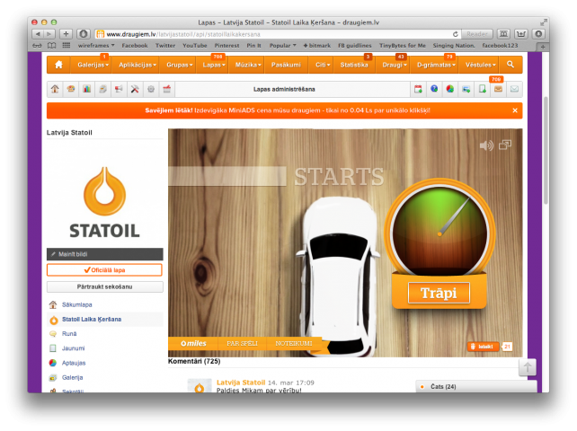
Task: Click the calendar icon in admin toolbar
Action: coord(418,89)
